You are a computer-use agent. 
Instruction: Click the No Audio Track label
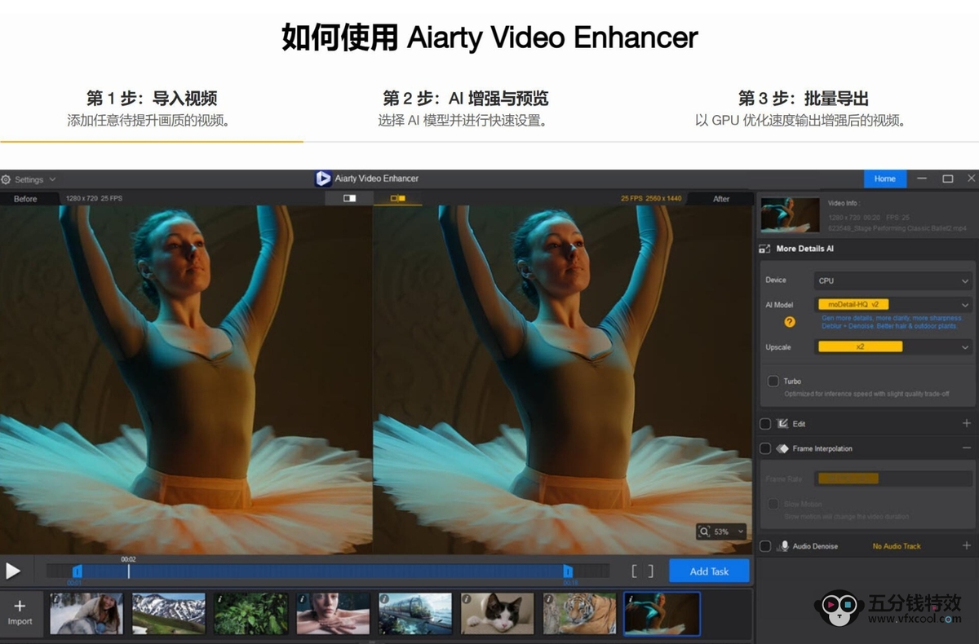click(x=897, y=546)
